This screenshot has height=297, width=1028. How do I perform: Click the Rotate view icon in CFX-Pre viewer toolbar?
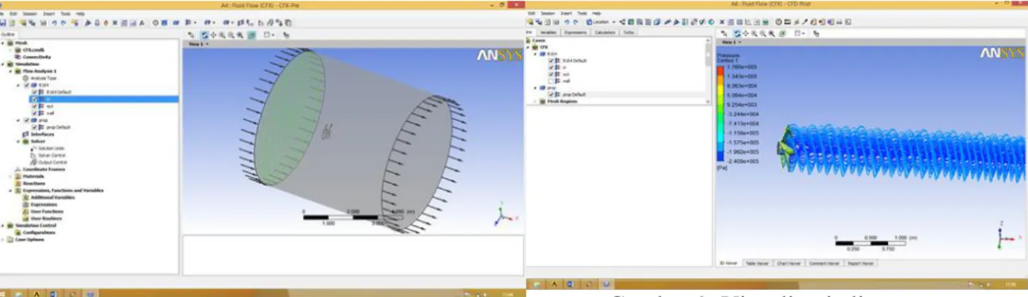(x=204, y=35)
